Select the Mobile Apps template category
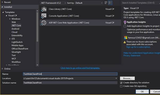The width and height of the screenshot is (160, 95). point(18,45)
